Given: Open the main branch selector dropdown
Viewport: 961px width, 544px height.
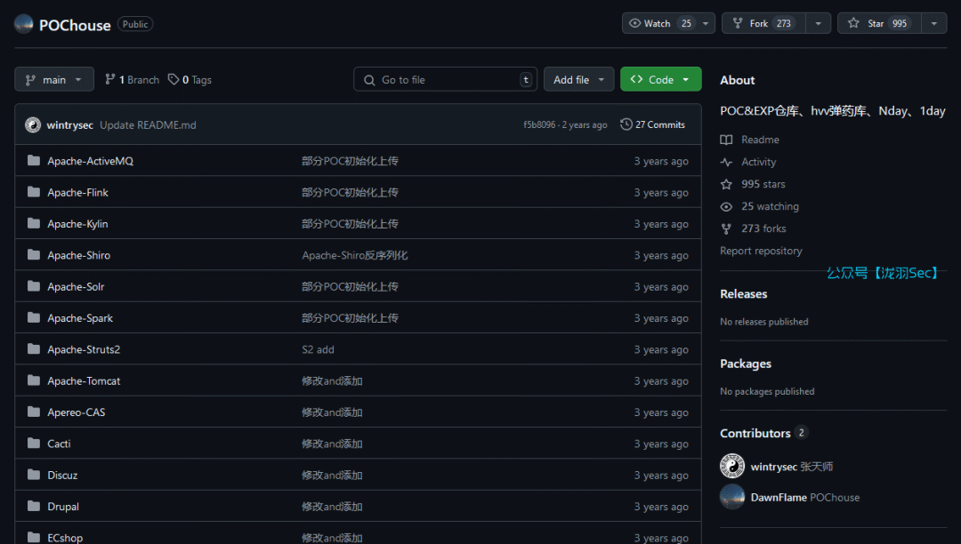Looking at the screenshot, I should tap(54, 79).
